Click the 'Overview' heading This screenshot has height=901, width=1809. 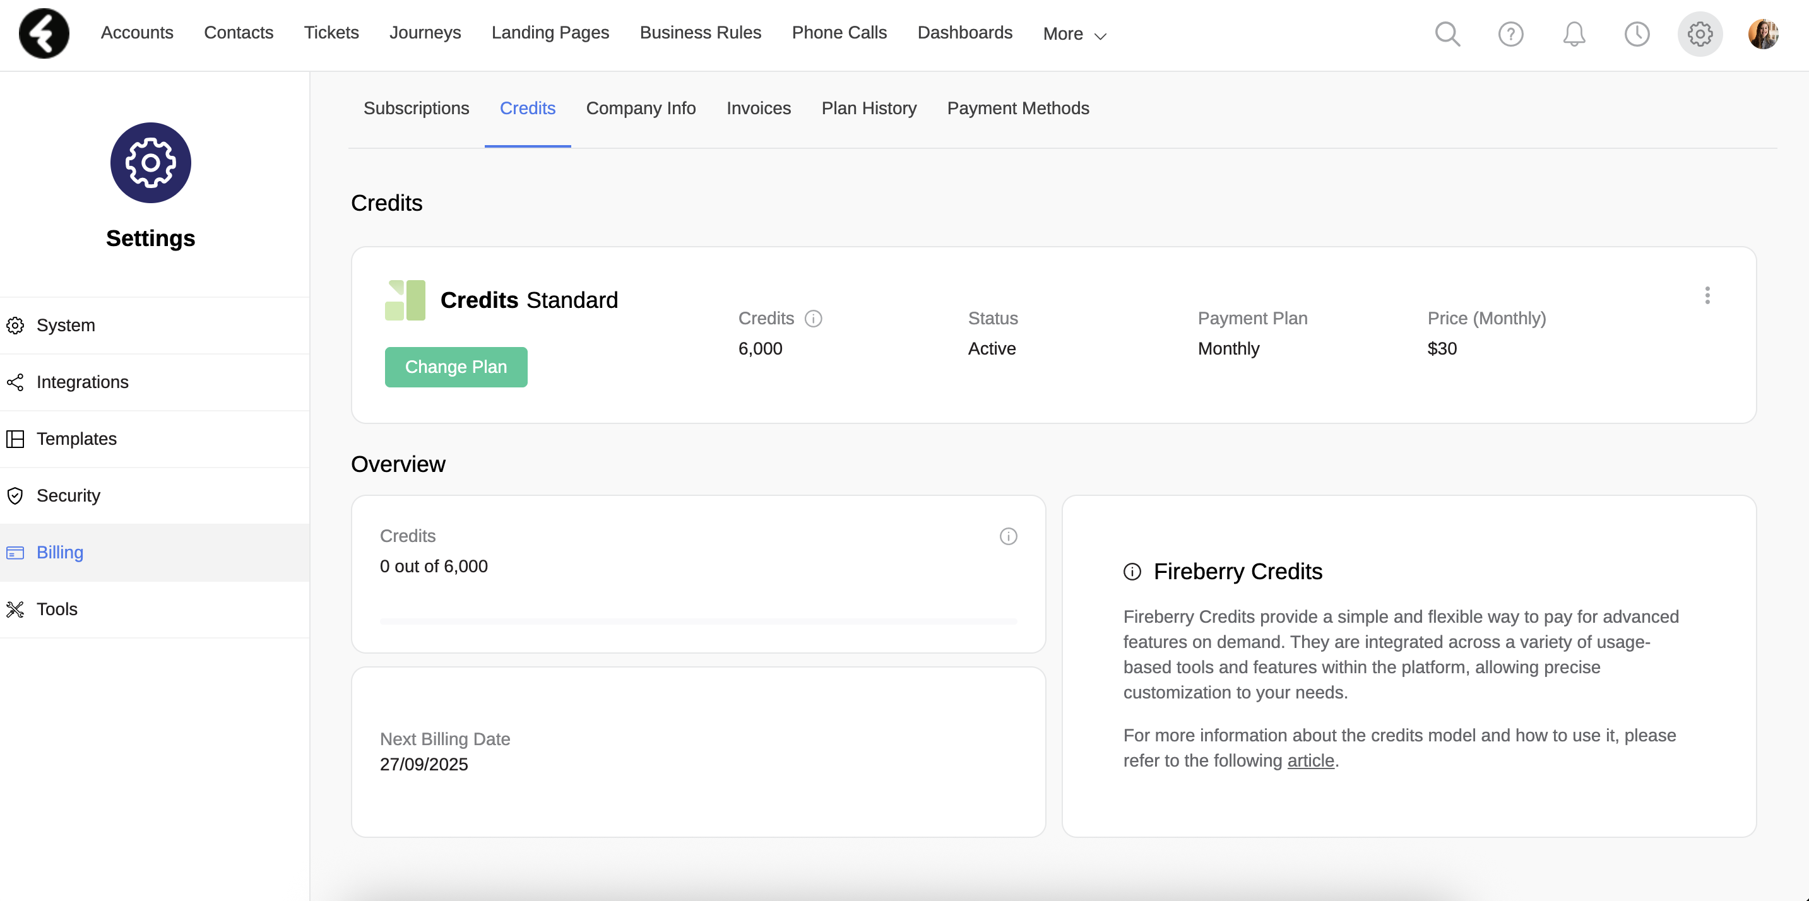(398, 464)
